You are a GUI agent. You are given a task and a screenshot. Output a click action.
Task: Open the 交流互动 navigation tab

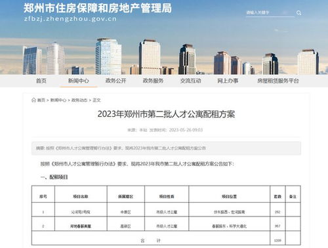tap(190, 81)
